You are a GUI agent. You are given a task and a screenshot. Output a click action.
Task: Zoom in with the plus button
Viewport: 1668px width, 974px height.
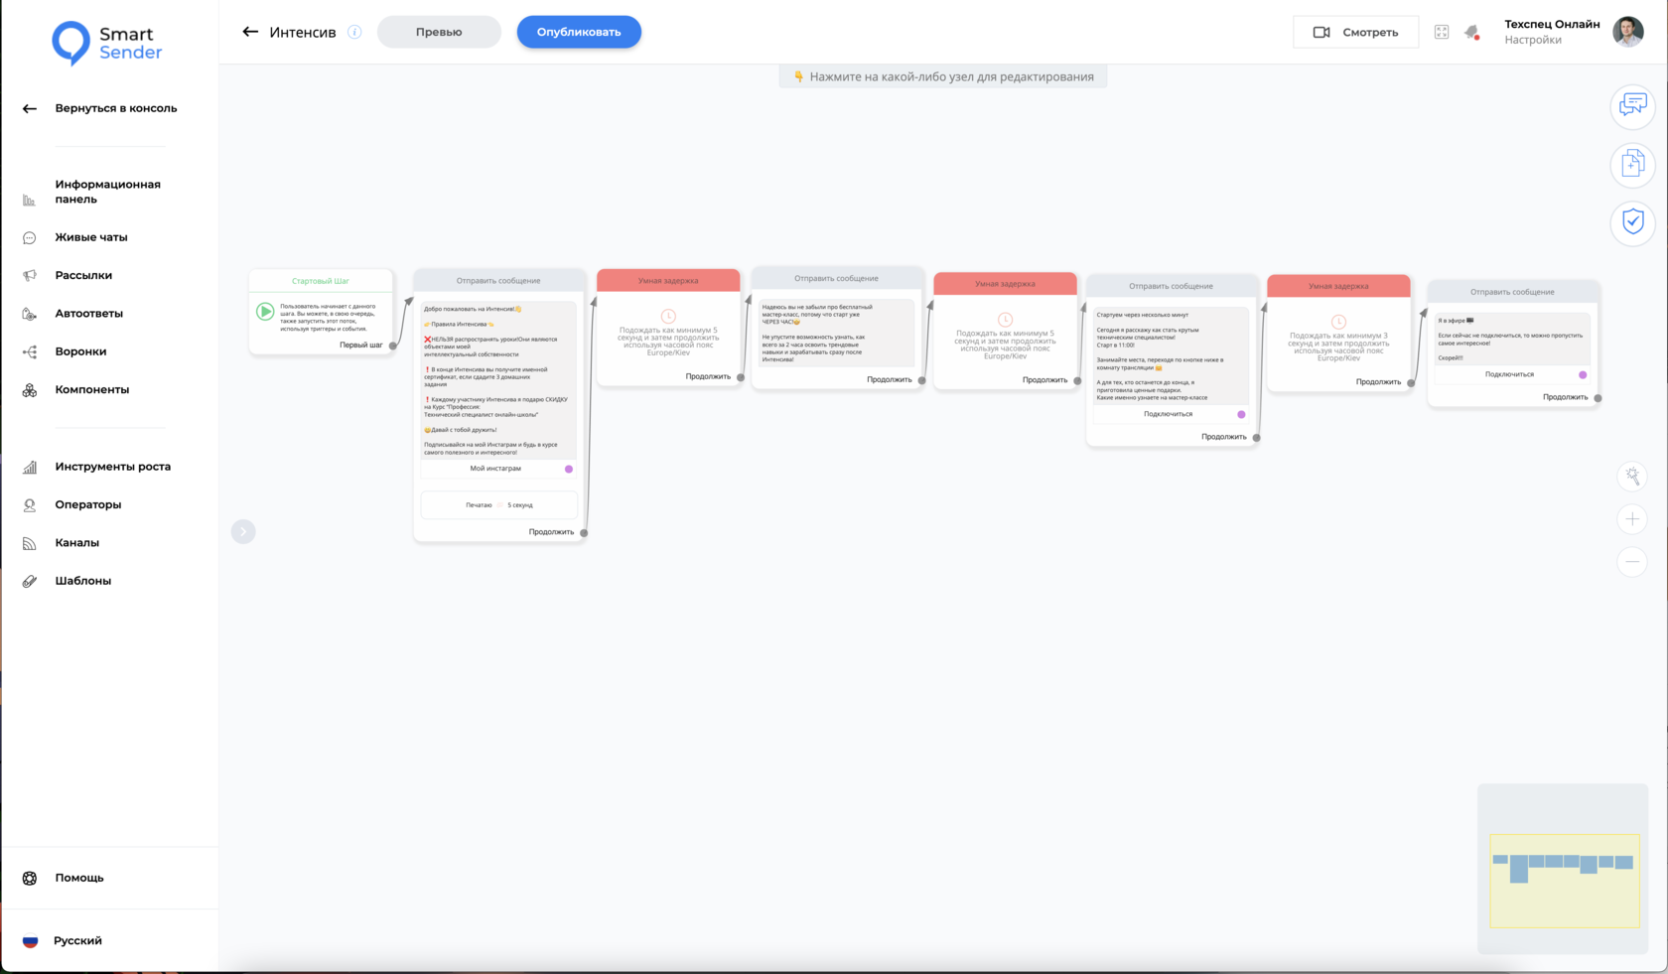1632,519
